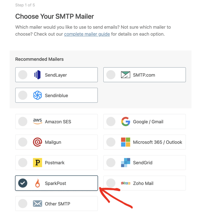Click the Amazon SES aws logo
The width and height of the screenshot is (199, 217).
click(38, 121)
